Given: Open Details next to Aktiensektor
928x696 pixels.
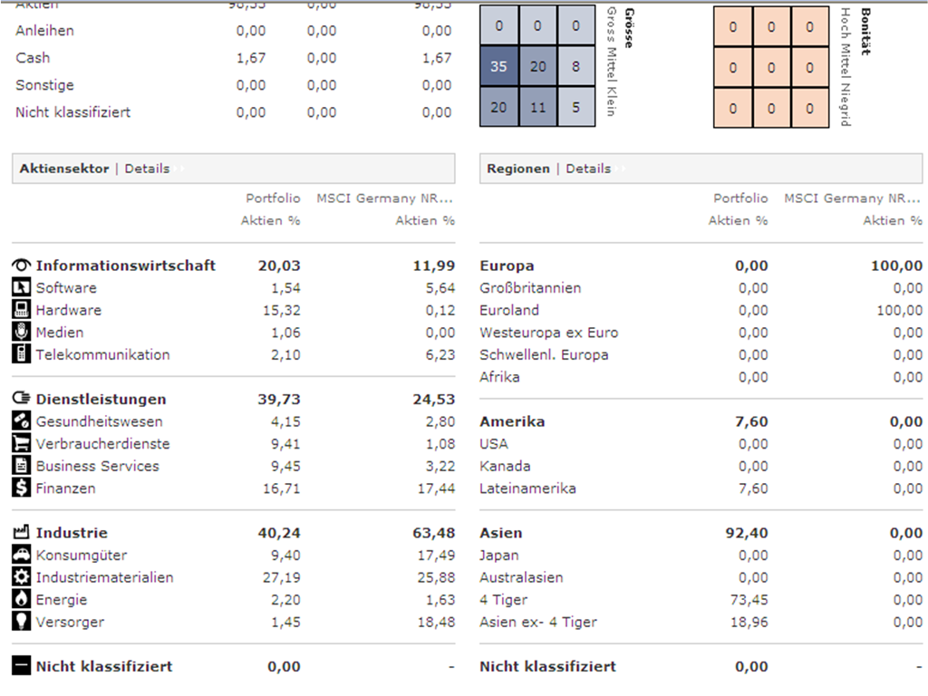Looking at the screenshot, I should [x=147, y=169].
